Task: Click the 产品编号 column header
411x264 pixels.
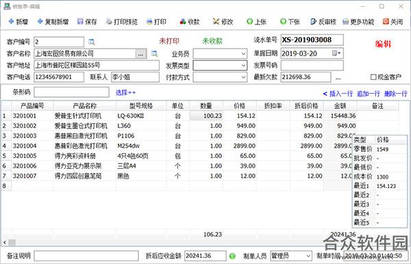Action: coord(32,106)
